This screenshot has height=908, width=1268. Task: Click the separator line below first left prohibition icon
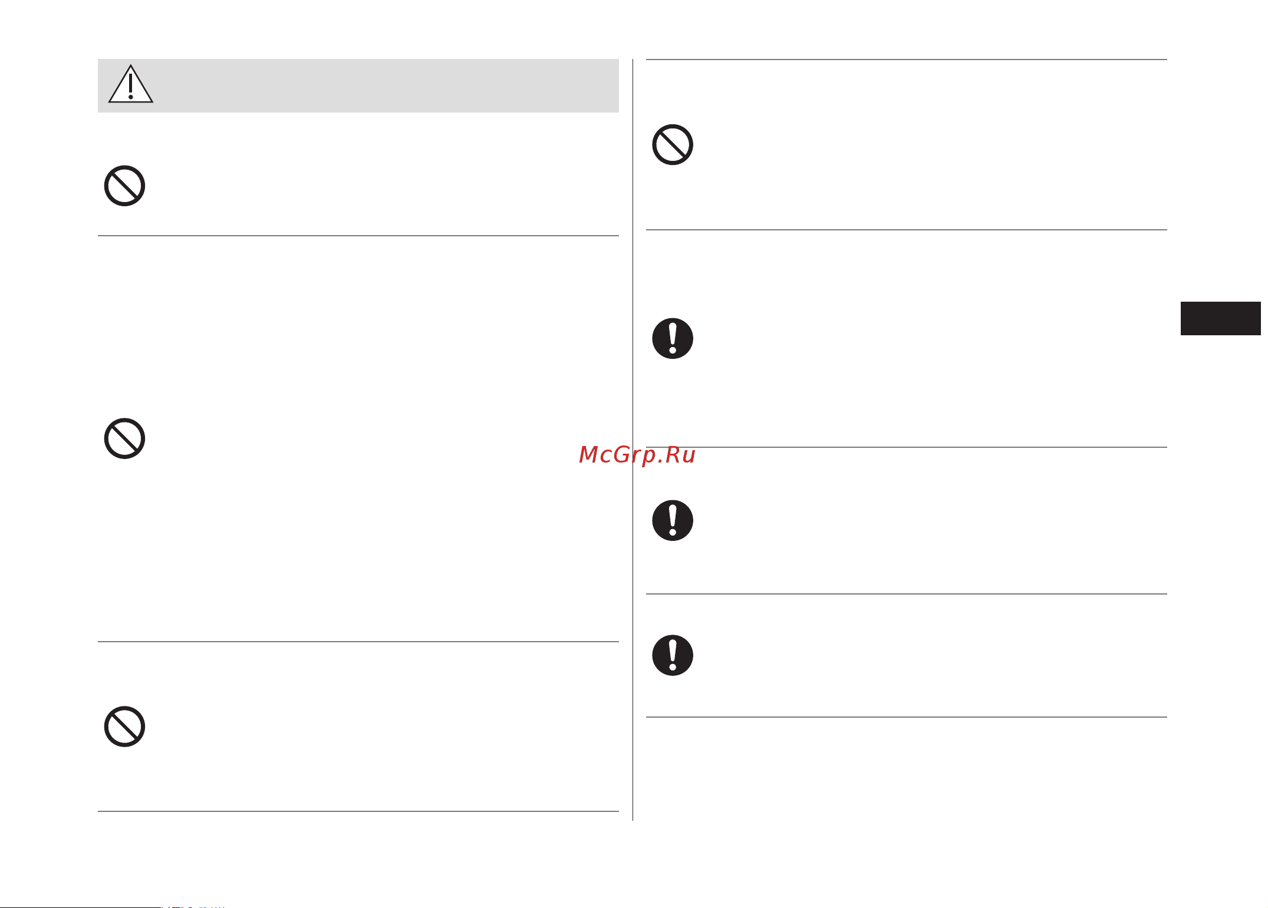pyautogui.click(x=358, y=236)
